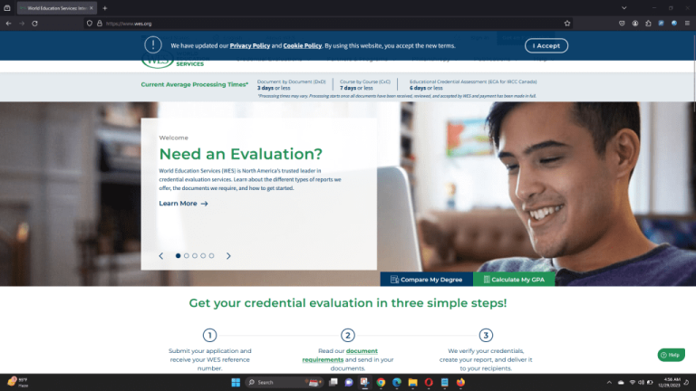Open the Snipping Tool icon on taskbar
This screenshot has height=391, width=696.
click(364, 382)
